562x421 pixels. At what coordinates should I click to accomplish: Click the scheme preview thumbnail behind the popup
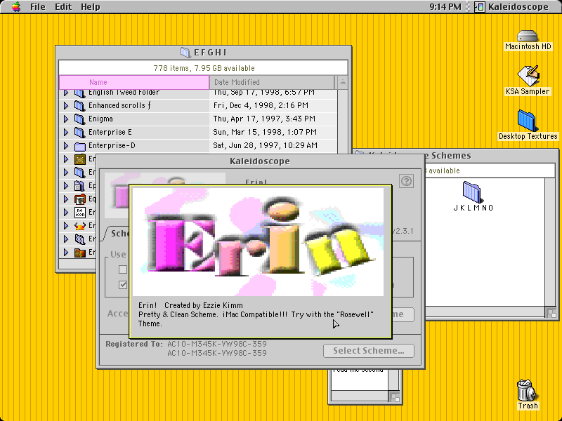pos(117,196)
